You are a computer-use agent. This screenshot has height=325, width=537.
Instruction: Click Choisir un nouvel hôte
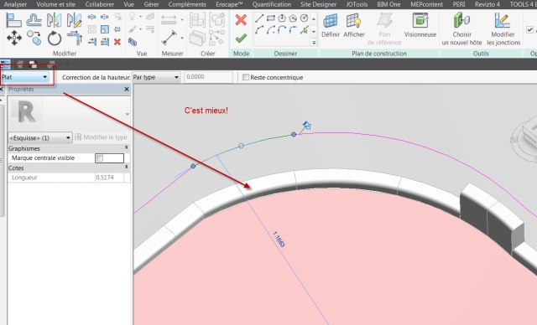pos(461,29)
